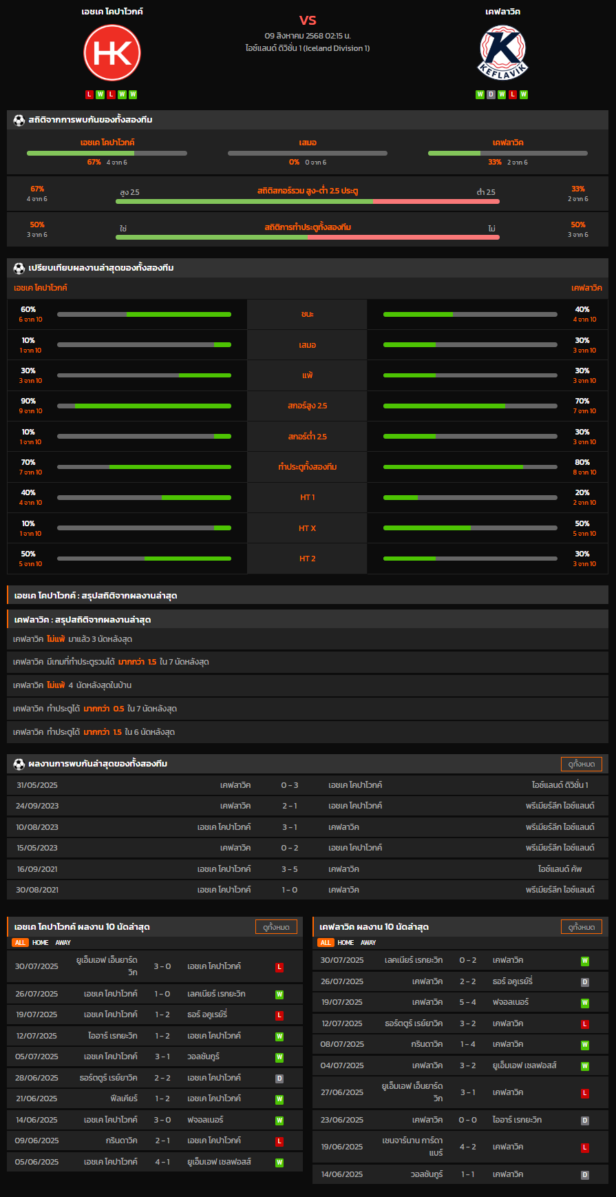Click Keflavik 33% head-to-head win bar
This screenshot has width=616, height=1197.
tap(508, 153)
